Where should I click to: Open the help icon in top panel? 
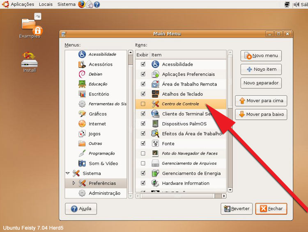point(97,5)
